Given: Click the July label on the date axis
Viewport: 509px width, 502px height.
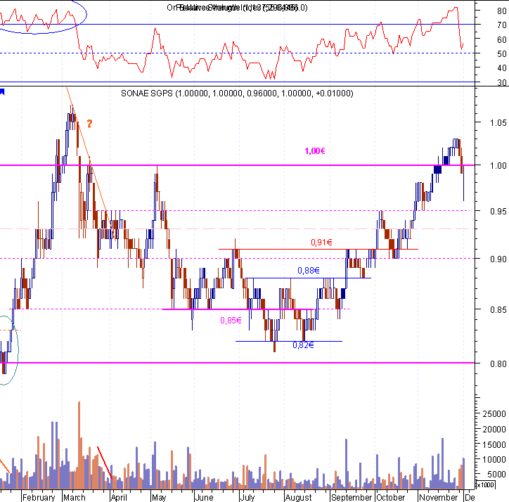Looking at the screenshot, I should [247, 498].
